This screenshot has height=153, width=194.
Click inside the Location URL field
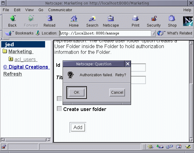[x=105, y=33]
